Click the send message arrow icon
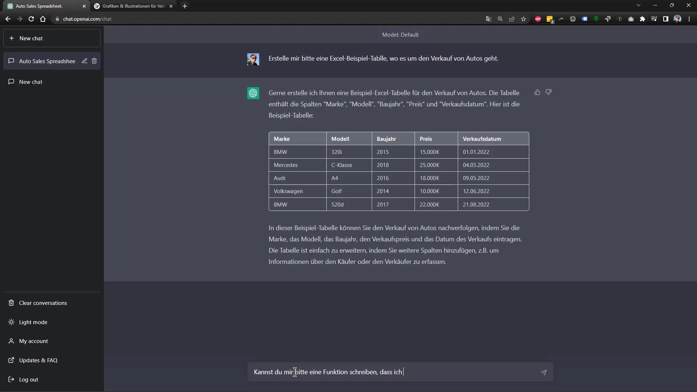 [543, 372]
